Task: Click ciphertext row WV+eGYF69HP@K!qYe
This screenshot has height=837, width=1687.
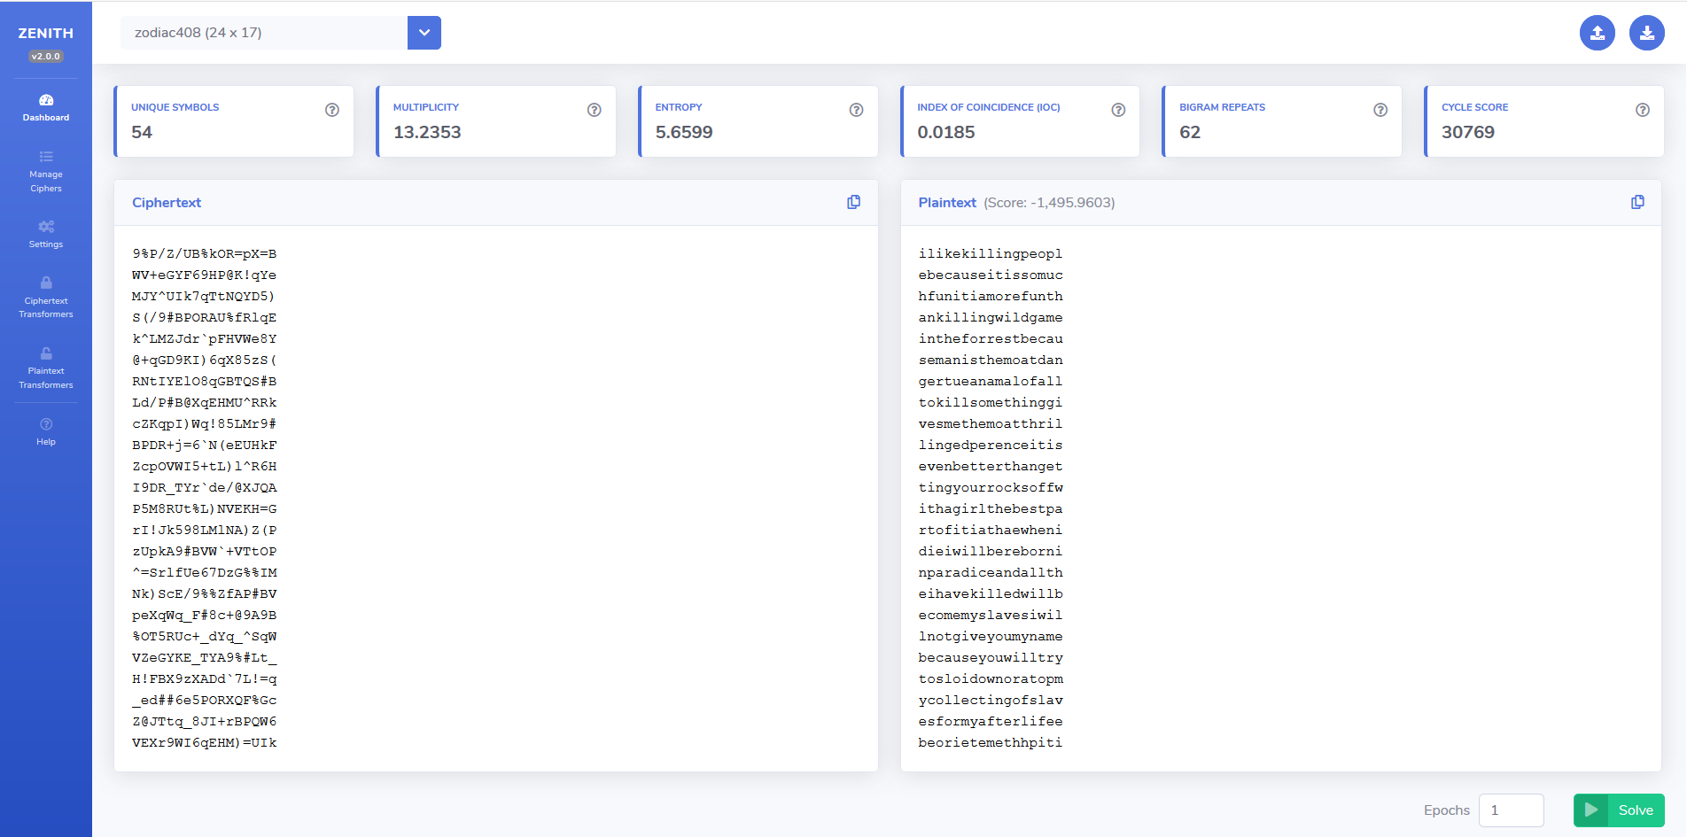Action: tap(205, 275)
